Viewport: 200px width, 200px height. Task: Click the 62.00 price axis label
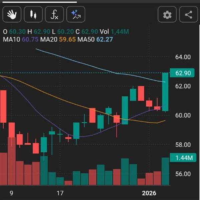183,86
